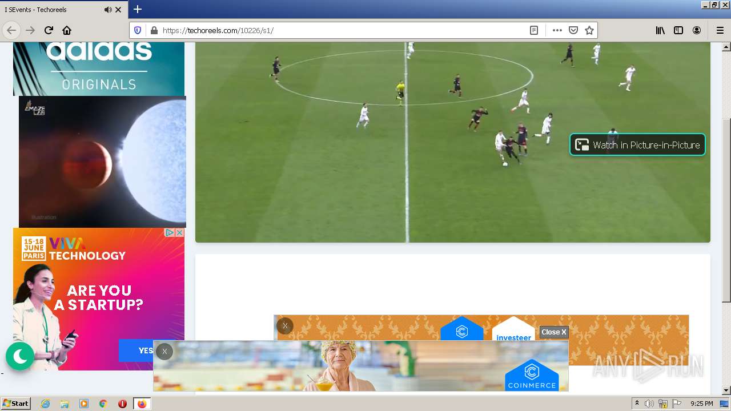Show site security padlock information
This screenshot has height=411, width=731.
(x=154, y=30)
